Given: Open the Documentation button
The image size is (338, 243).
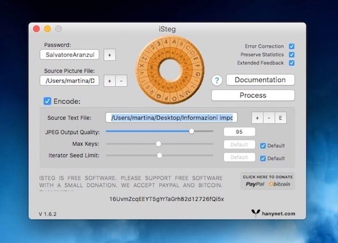Looking at the screenshot, I should (x=260, y=80).
